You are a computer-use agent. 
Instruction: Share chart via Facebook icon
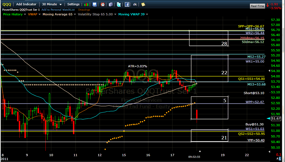click(127, 4)
